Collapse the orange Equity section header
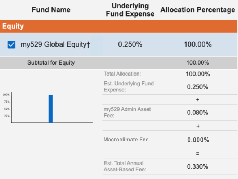 (x=118, y=26)
